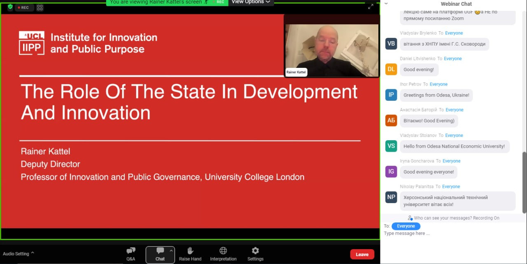Select message 'Вітаємо! Good Evening)'
Image resolution: width=527 pixels, height=264 pixels.
coord(429,121)
